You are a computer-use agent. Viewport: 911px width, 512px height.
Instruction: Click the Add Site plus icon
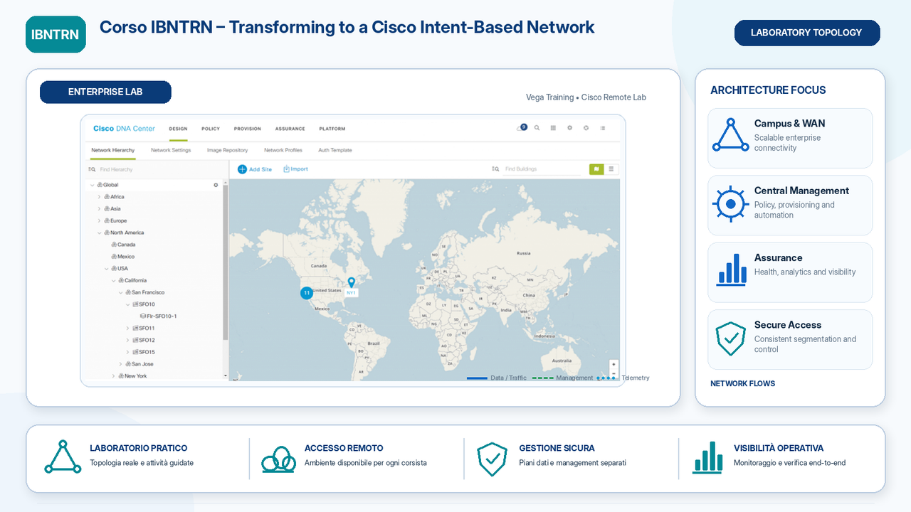click(x=242, y=169)
